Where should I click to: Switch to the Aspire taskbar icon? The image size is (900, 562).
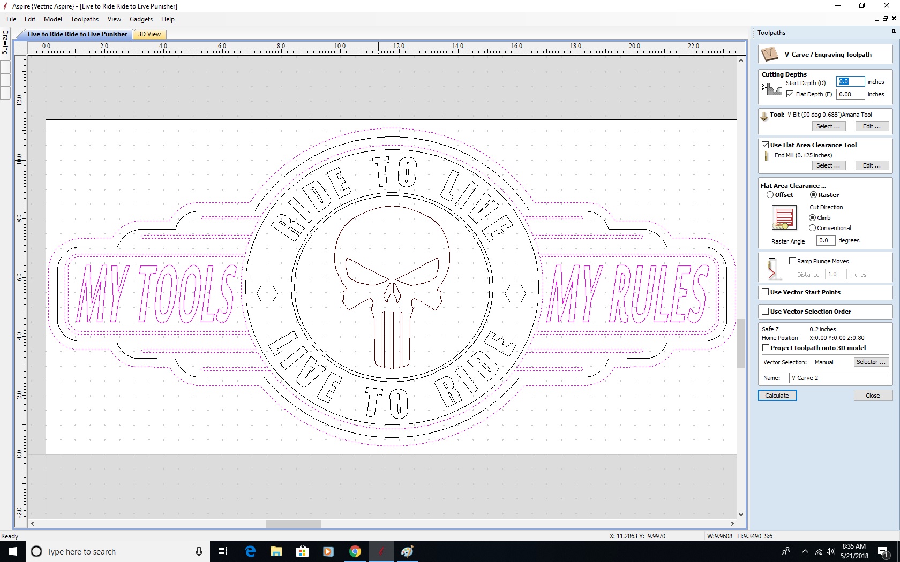381,551
